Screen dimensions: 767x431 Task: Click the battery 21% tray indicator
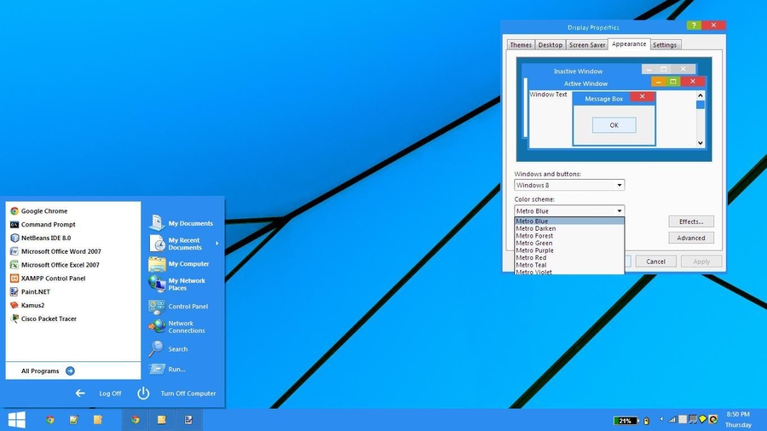(626, 421)
